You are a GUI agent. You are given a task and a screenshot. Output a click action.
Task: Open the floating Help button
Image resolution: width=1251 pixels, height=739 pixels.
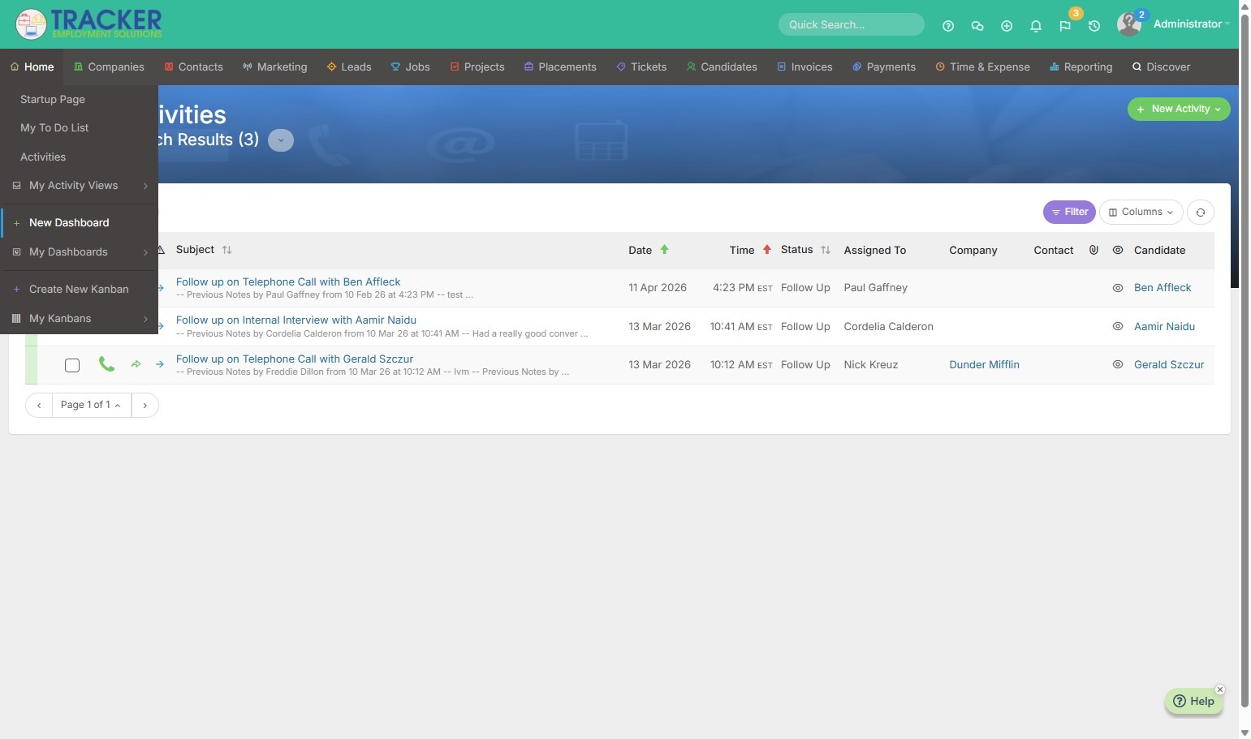pos(1193,702)
